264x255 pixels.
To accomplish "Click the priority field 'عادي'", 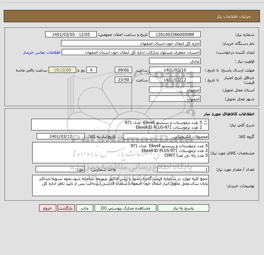I will 175,61.
